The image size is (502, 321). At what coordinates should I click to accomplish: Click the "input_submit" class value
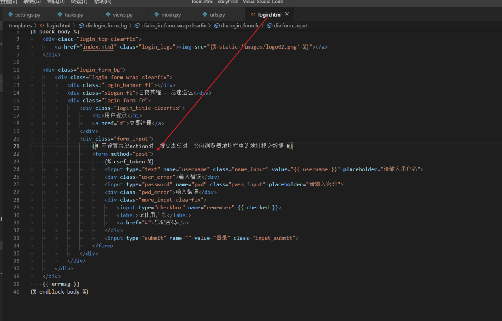click(x=274, y=238)
